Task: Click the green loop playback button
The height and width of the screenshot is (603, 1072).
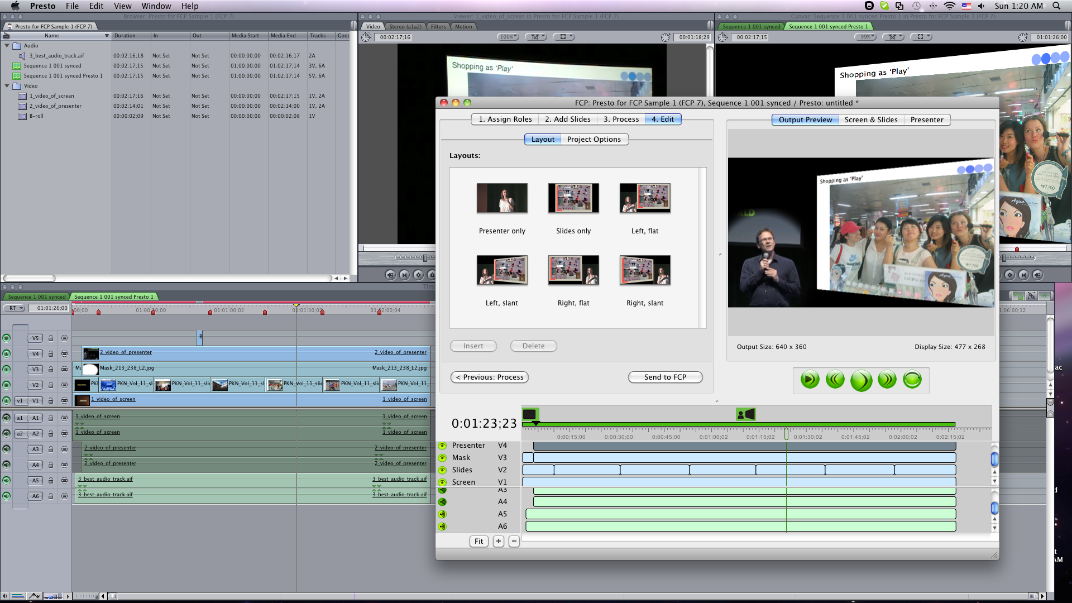Action: 912,380
